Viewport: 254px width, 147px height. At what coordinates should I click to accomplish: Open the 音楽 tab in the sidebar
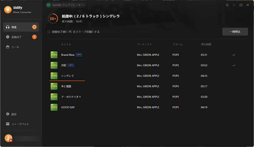(x=21, y=27)
